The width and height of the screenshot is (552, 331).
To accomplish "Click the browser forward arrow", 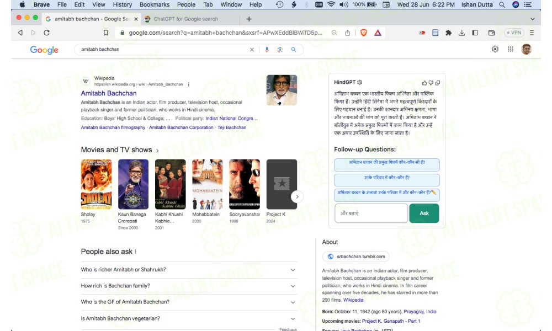I will [34, 33].
